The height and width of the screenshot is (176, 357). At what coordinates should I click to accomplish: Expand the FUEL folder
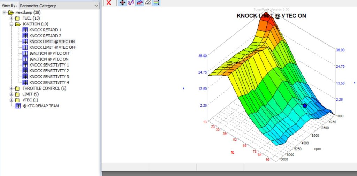pos(12,18)
